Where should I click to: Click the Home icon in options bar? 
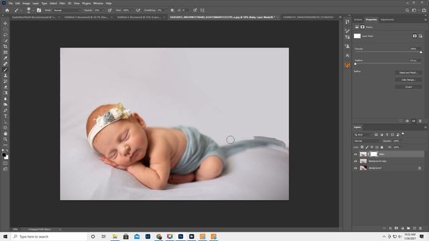pyautogui.click(x=7, y=10)
